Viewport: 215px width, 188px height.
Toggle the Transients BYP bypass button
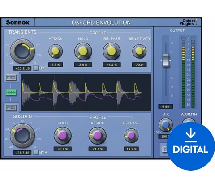coord(36,68)
